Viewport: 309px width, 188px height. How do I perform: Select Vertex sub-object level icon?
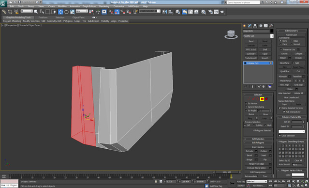pyautogui.click(x=249, y=99)
